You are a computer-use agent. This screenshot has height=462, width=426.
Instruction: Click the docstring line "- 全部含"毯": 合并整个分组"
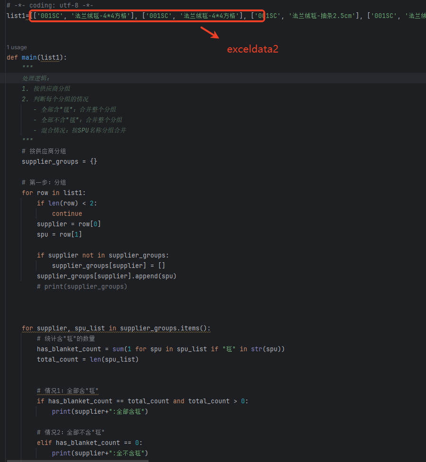(x=75, y=110)
